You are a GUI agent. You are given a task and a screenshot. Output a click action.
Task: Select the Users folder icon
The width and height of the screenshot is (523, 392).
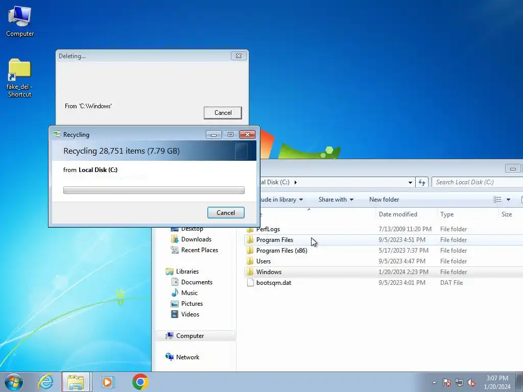250,261
